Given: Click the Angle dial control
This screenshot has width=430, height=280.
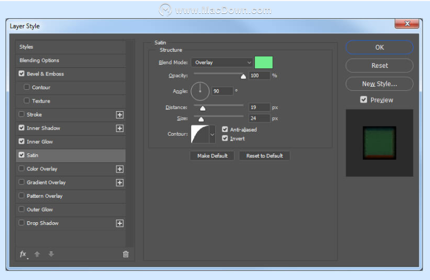Looking at the screenshot, I should tap(200, 91).
